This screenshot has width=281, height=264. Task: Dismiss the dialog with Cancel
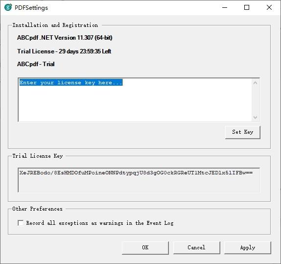click(x=196, y=248)
